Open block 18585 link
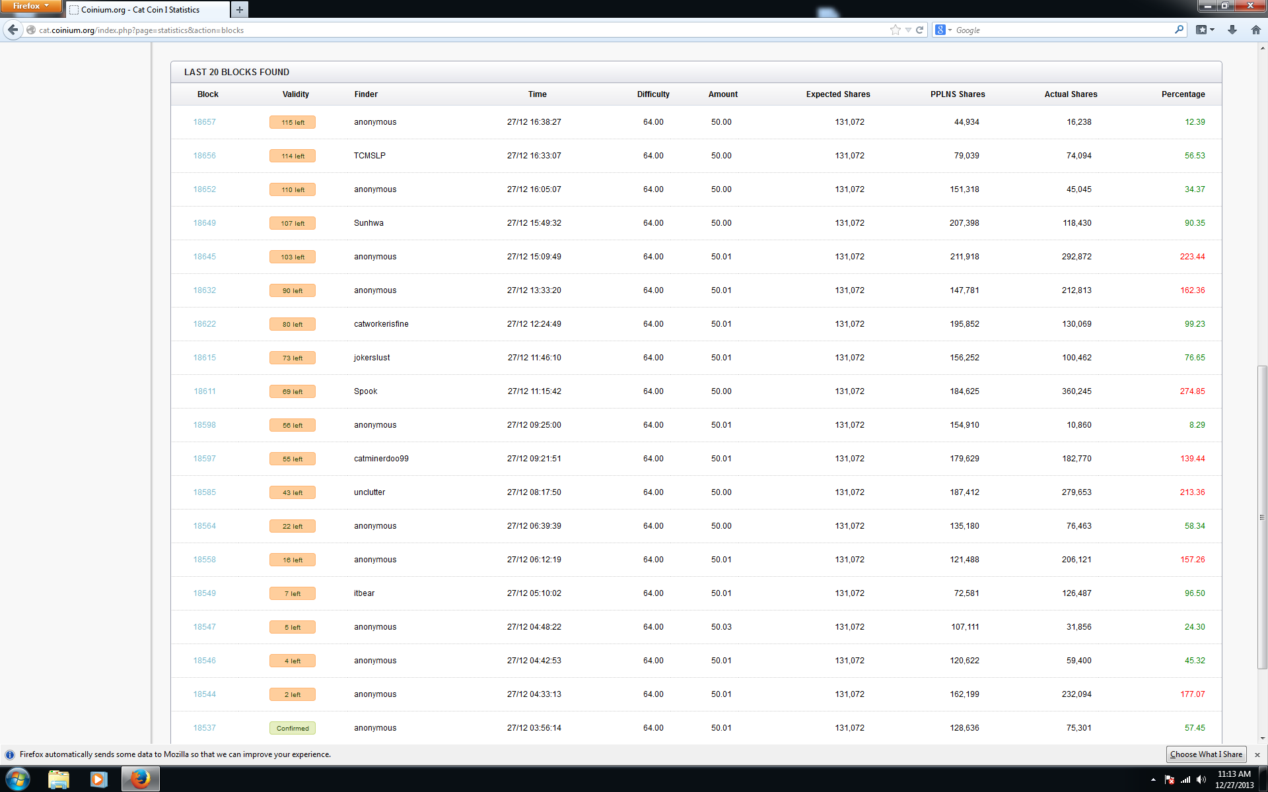1268x792 pixels. (204, 492)
